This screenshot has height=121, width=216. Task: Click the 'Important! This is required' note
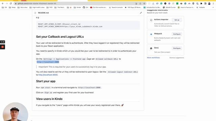point(72,67)
